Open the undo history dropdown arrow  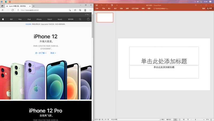coord(104,5)
